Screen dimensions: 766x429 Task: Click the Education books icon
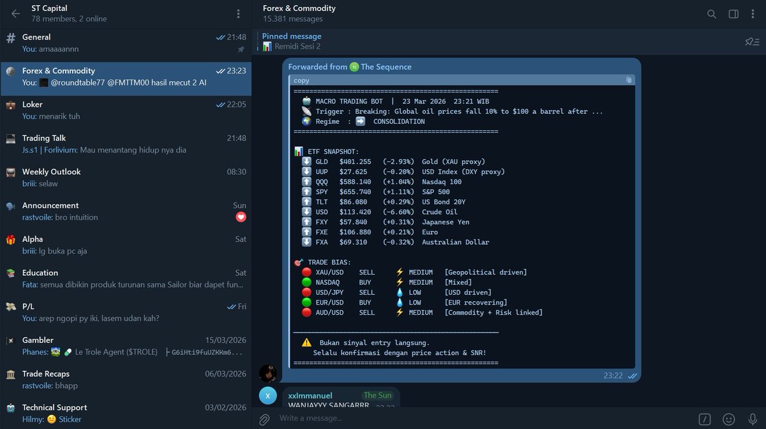11,273
